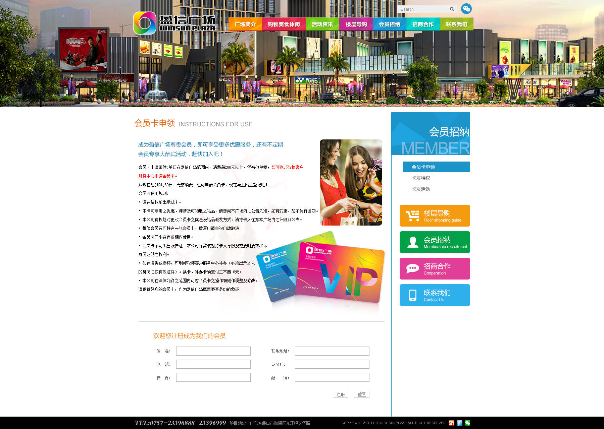Click the chat bubble icon on Cooperation banner

tap(412, 269)
